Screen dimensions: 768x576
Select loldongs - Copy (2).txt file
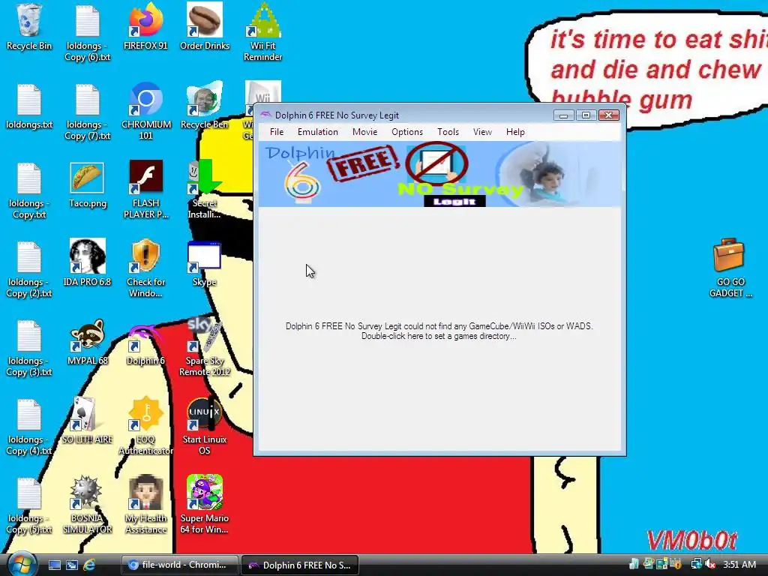29,269
